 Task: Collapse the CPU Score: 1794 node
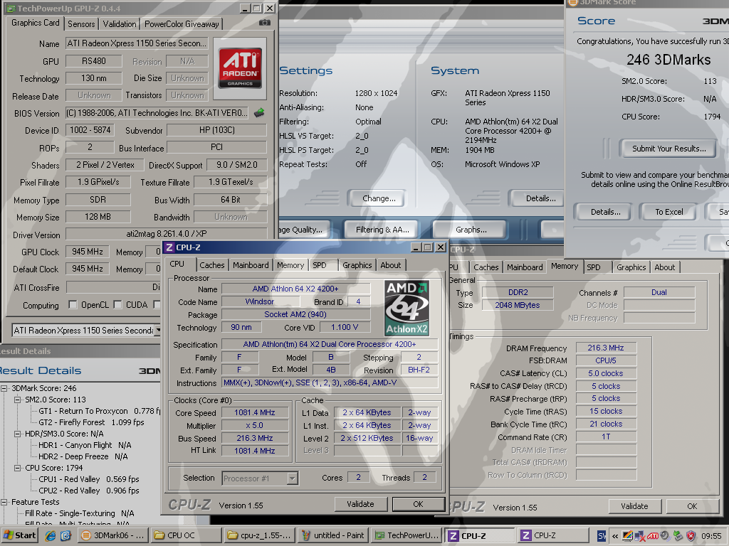[18, 468]
